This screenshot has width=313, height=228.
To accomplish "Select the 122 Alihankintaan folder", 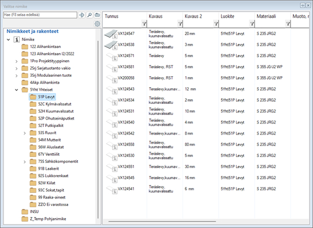I will (41, 47).
